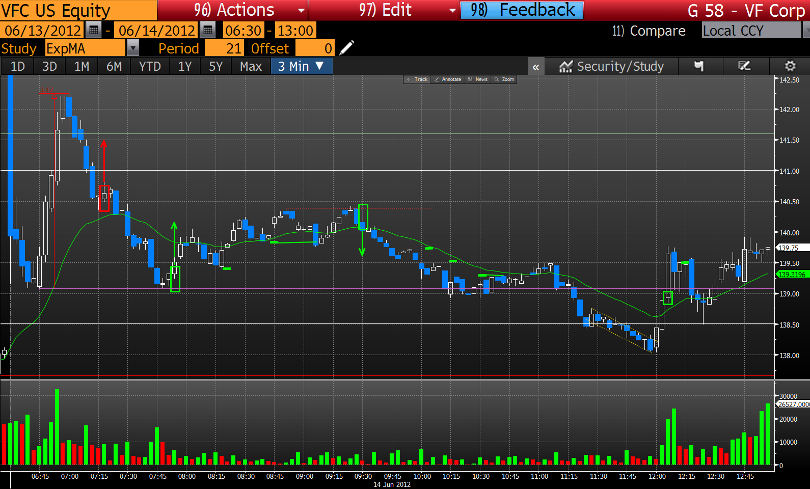
Task: Enable Track crosshair mode
Action: [x=417, y=79]
